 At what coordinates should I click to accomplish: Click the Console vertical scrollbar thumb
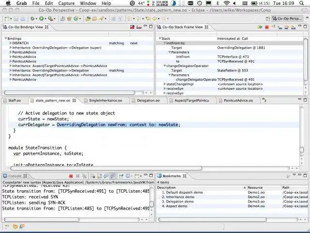pyautogui.click(x=152, y=204)
